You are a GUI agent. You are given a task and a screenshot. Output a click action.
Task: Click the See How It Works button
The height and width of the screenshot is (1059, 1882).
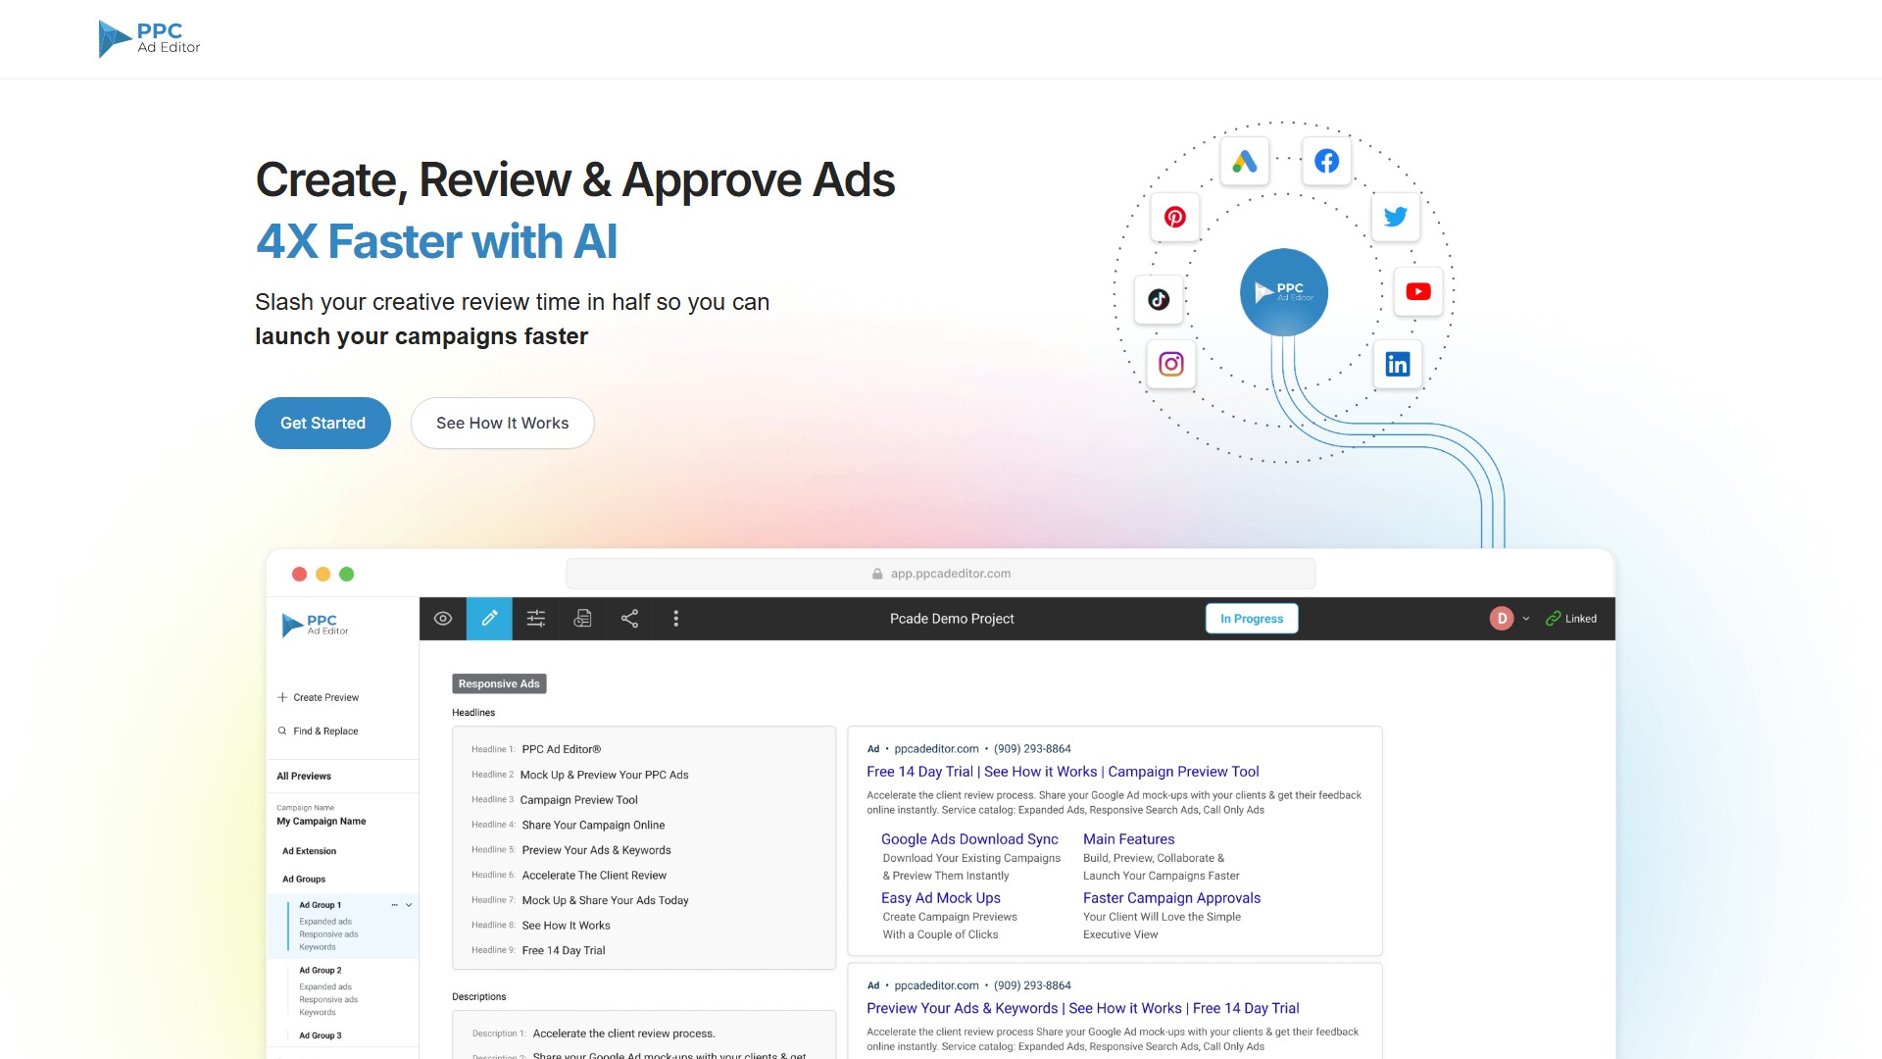(x=502, y=423)
